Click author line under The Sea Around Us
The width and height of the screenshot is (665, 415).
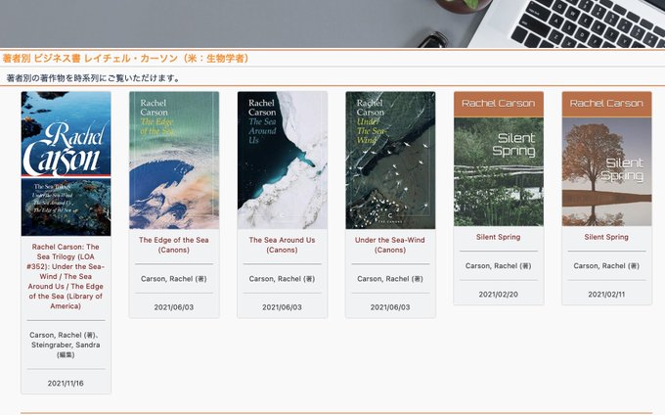click(282, 279)
